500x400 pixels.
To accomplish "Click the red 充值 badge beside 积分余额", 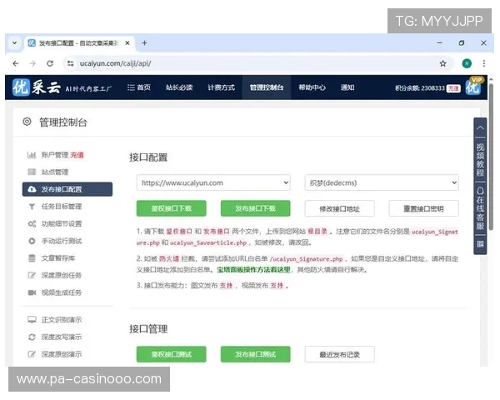I will (453, 88).
